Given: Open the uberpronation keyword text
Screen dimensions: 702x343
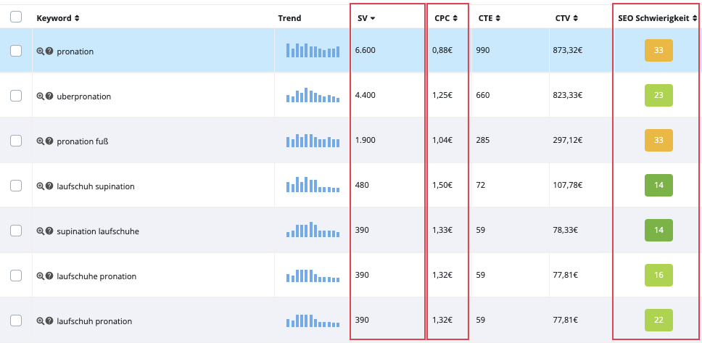Looking at the screenshot, I should click(83, 96).
